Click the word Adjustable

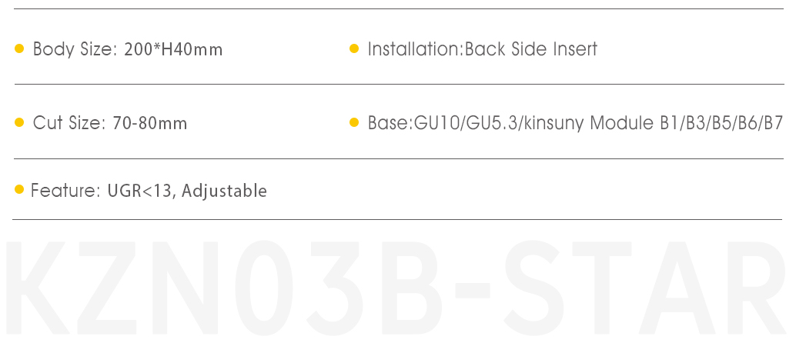(x=224, y=191)
